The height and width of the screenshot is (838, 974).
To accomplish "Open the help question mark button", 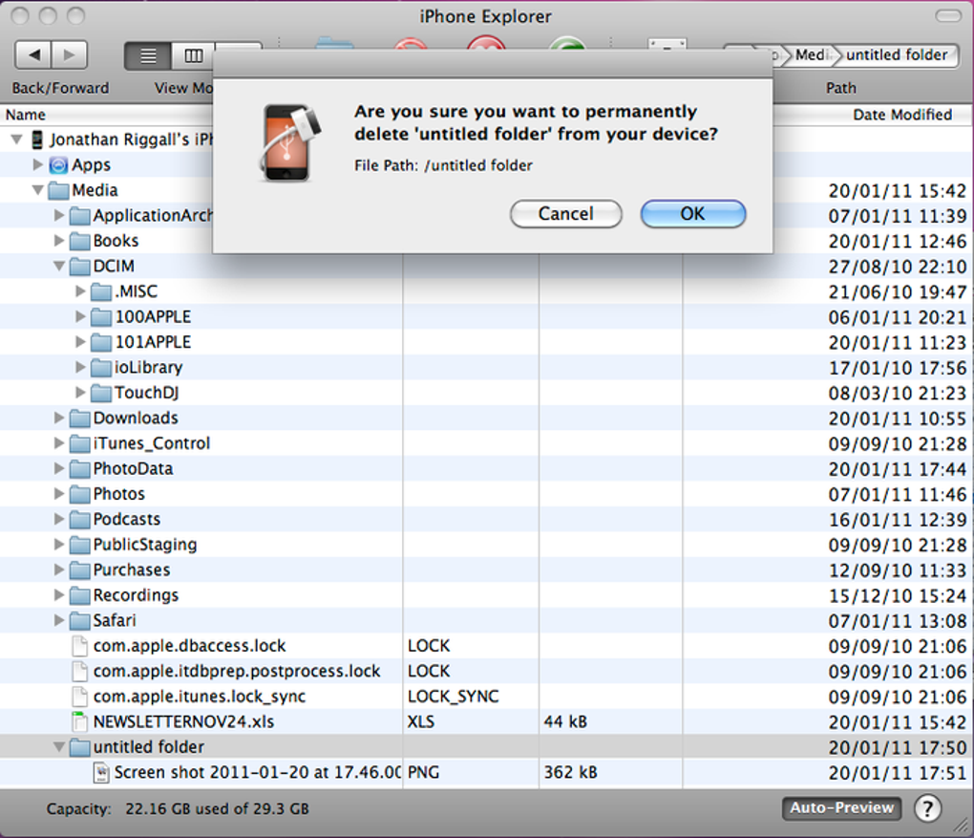I will point(927,808).
